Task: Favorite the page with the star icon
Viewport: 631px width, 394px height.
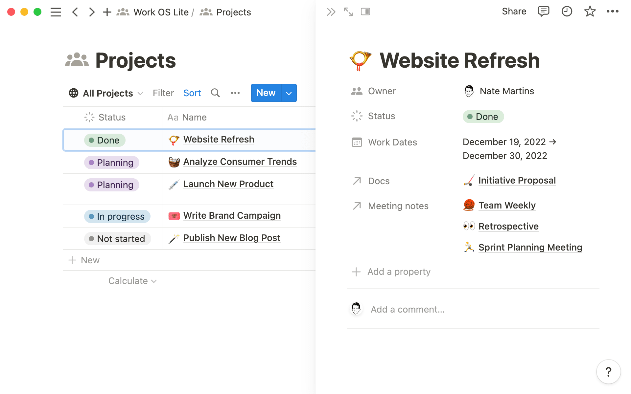Action: point(590,11)
